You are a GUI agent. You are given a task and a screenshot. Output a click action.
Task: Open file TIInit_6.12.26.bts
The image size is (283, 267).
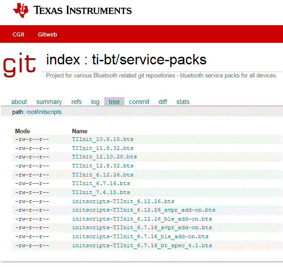pos(103,175)
